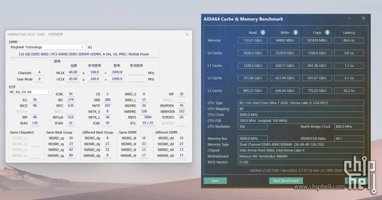Click the Memory Write 94802 MB/s field
The image size is (382, 200).
pyautogui.click(x=285, y=40)
